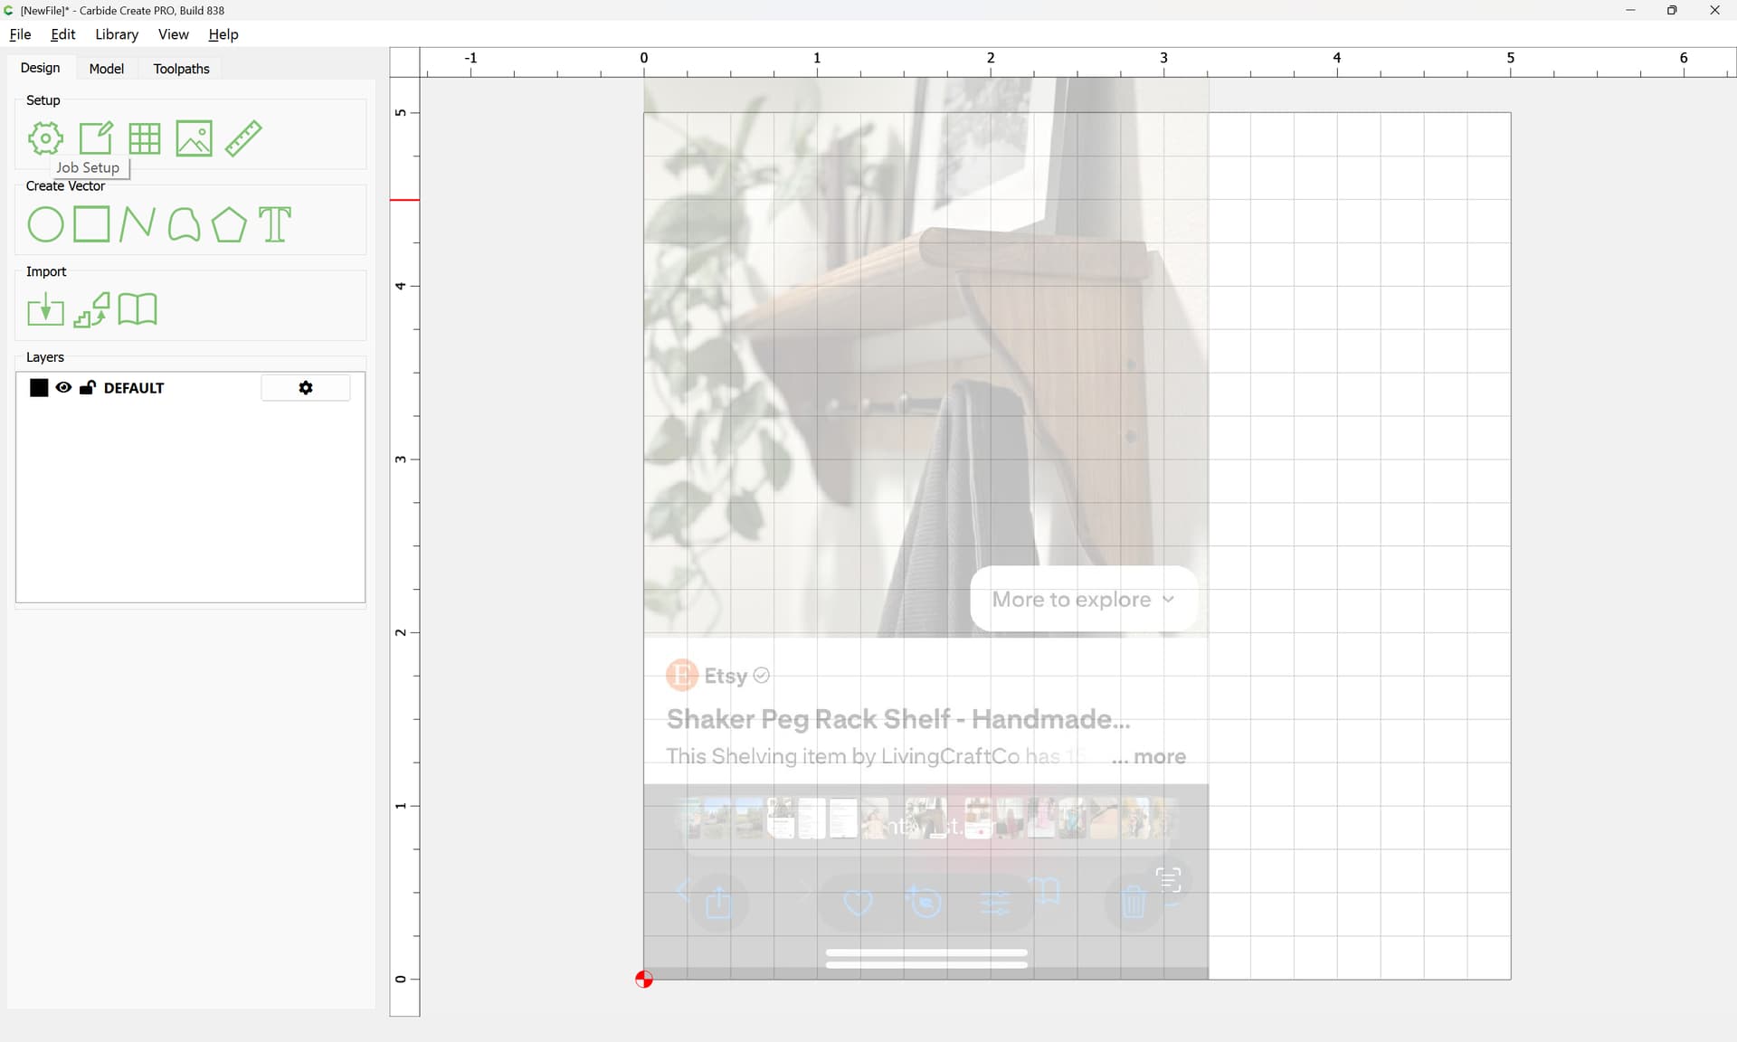This screenshot has height=1042, width=1737.
Task: Select the Text creation tool
Action: [275, 224]
